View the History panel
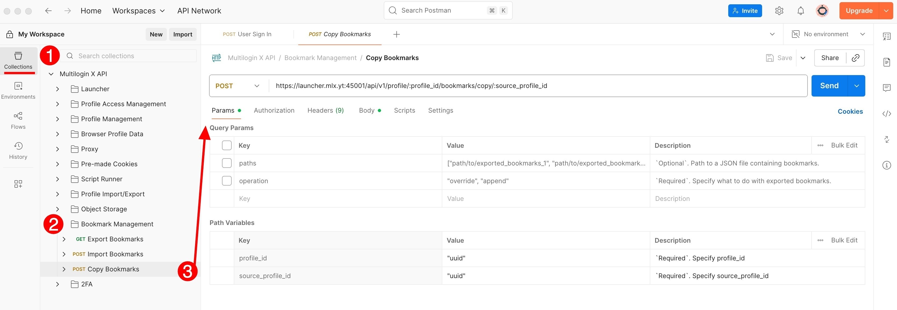Screen dimensions: 897x310 (18, 150)
